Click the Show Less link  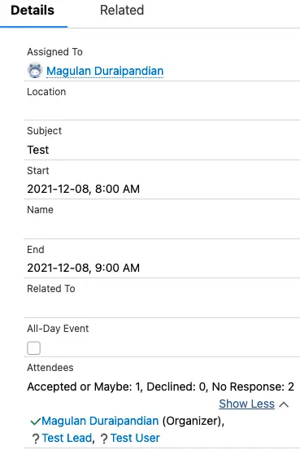246,404
